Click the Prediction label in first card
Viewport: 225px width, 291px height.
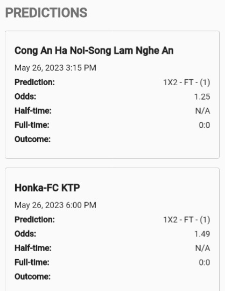click(34, 82)
